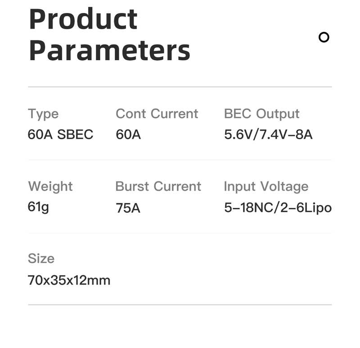
Task: Select the Product Parameters heading
Action: pyautogui.click(x=109, y=35)
